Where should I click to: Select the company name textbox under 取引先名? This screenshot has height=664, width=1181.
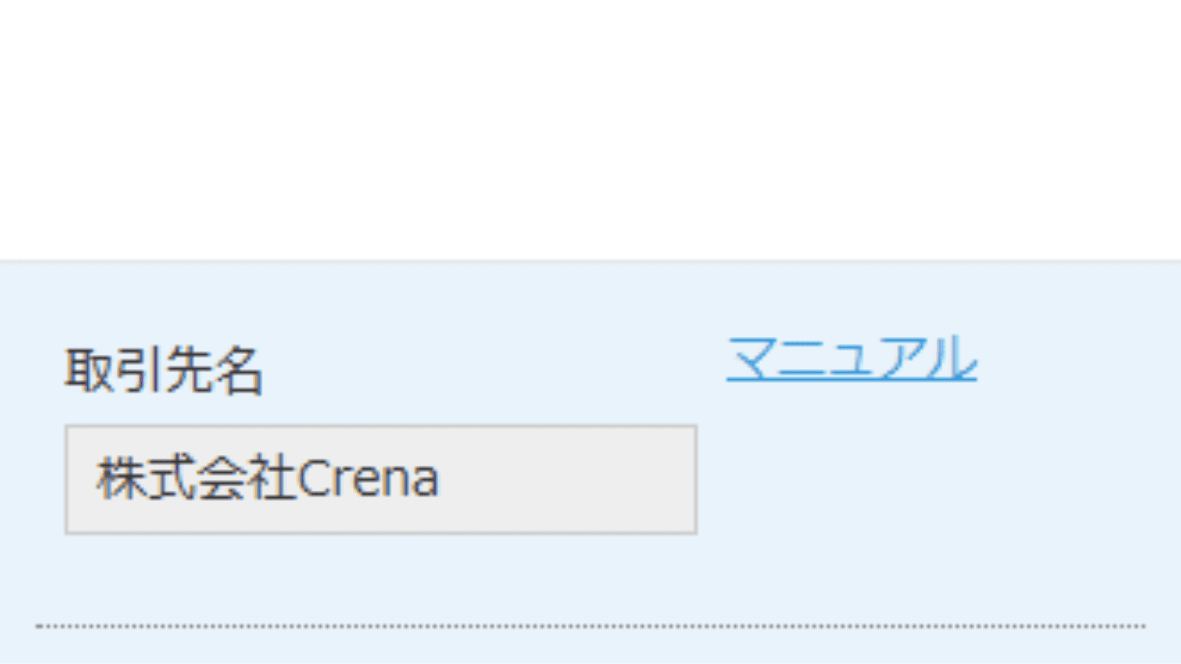[381, 480]
